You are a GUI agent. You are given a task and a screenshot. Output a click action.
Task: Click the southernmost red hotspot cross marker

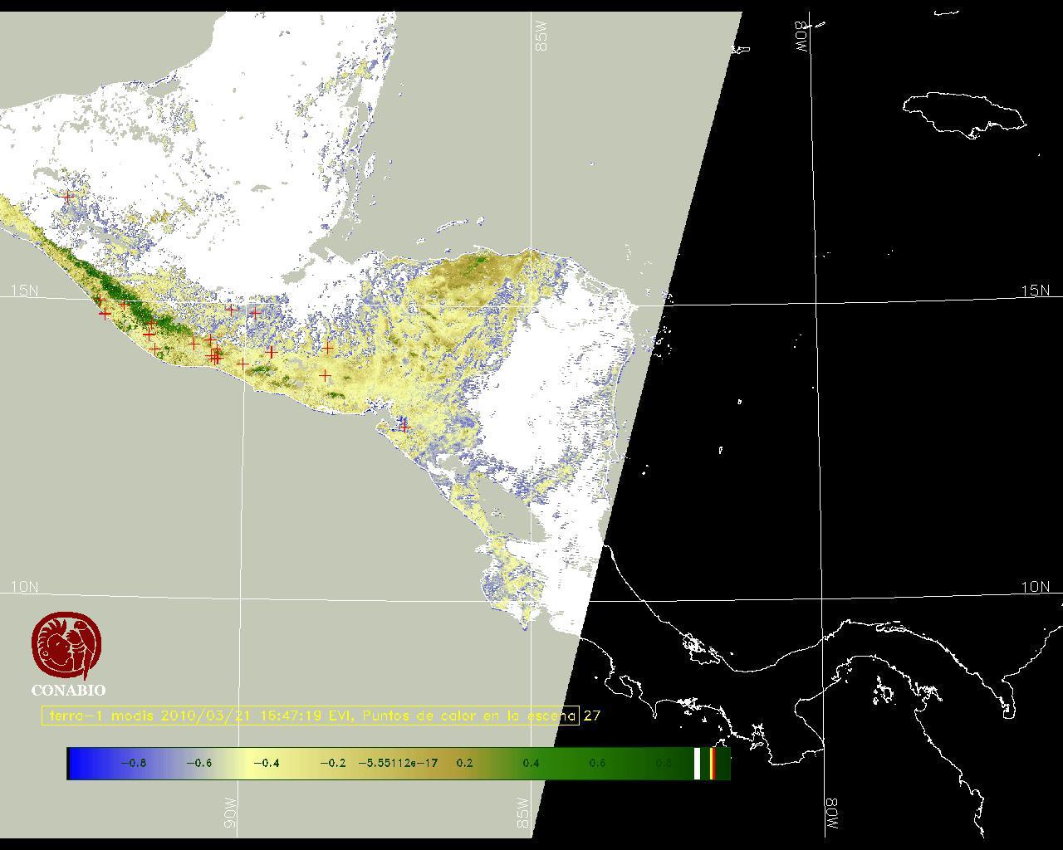[404, 426]
